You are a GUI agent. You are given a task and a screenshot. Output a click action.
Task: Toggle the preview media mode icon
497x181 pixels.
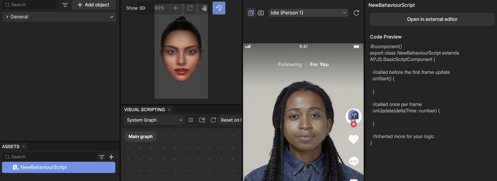(x=251, y=13)
